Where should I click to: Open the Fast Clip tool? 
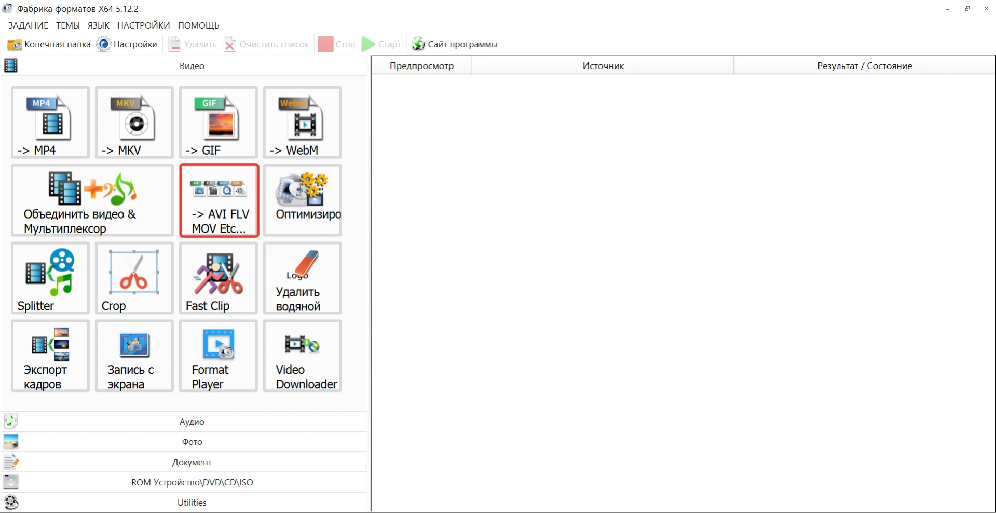point(218,278)
